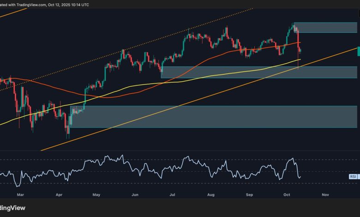Viewport: 360px width, 217px height.
Task: Click the RSI label tag
Action: tap(353, 176)
